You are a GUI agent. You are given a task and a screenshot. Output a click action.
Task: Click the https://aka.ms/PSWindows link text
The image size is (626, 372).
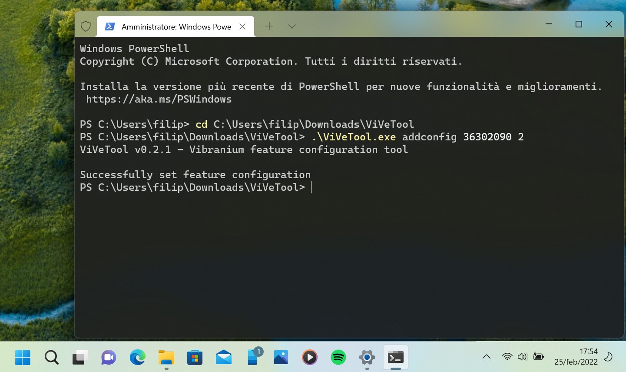159,99
